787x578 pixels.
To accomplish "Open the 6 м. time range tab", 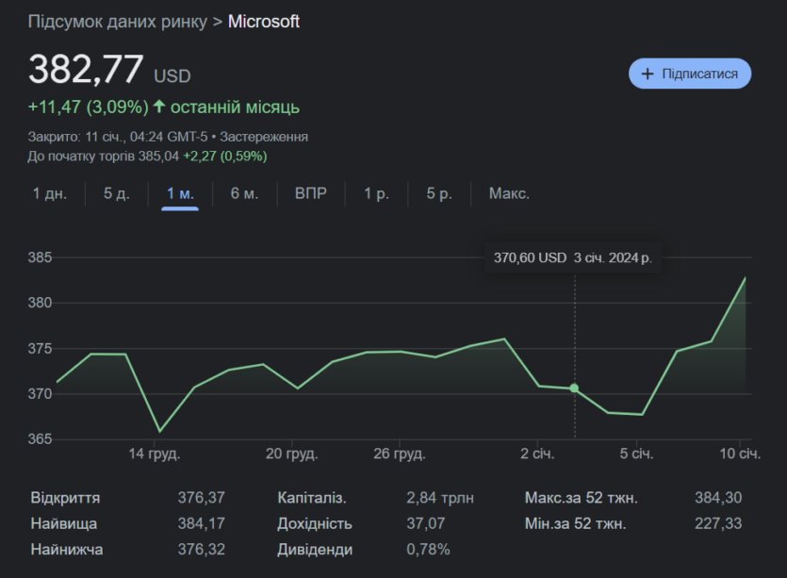I will click(x=244, y=193).
